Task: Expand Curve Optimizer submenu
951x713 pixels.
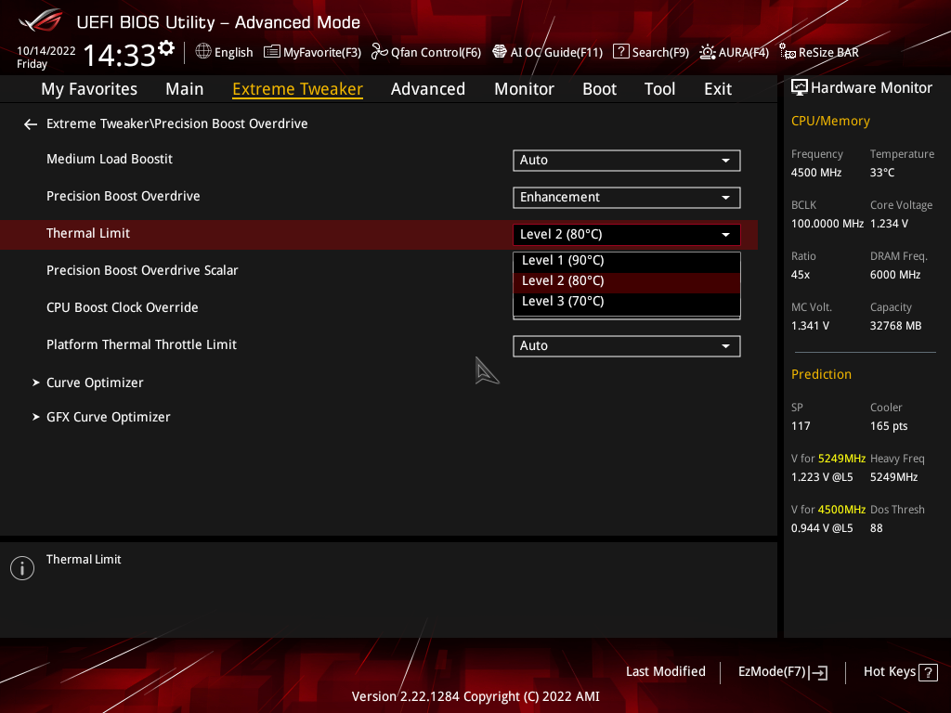Action: point(95,382)
